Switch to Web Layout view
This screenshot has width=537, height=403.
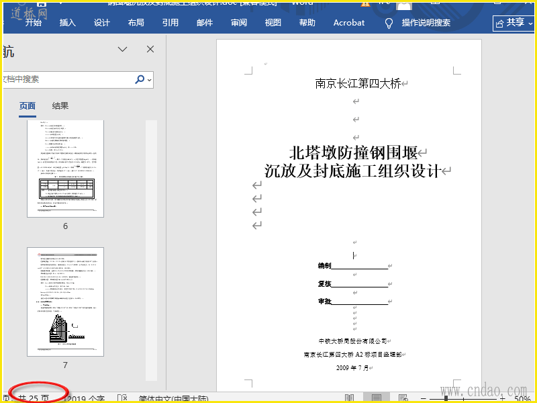404,398
